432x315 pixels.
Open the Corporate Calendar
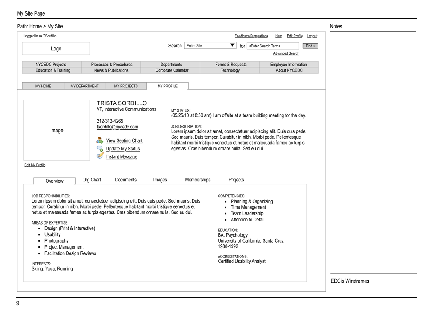point(171,70)
